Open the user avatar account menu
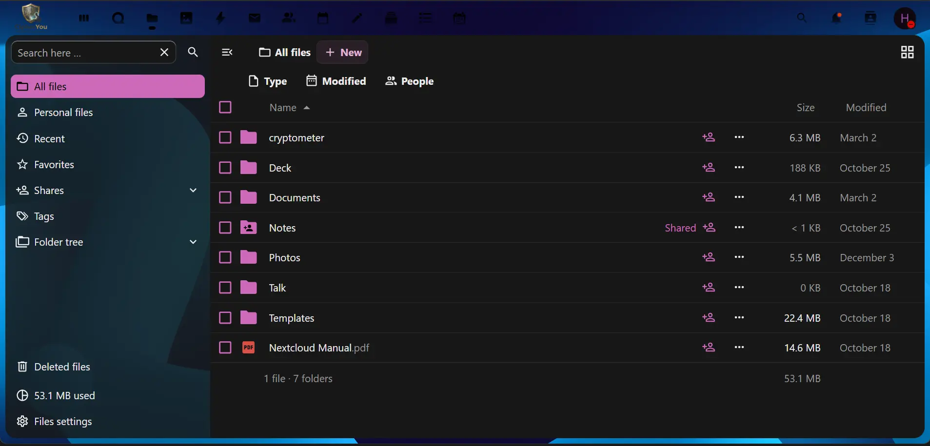This screenshot has width=930, height=446. point(905,19)
